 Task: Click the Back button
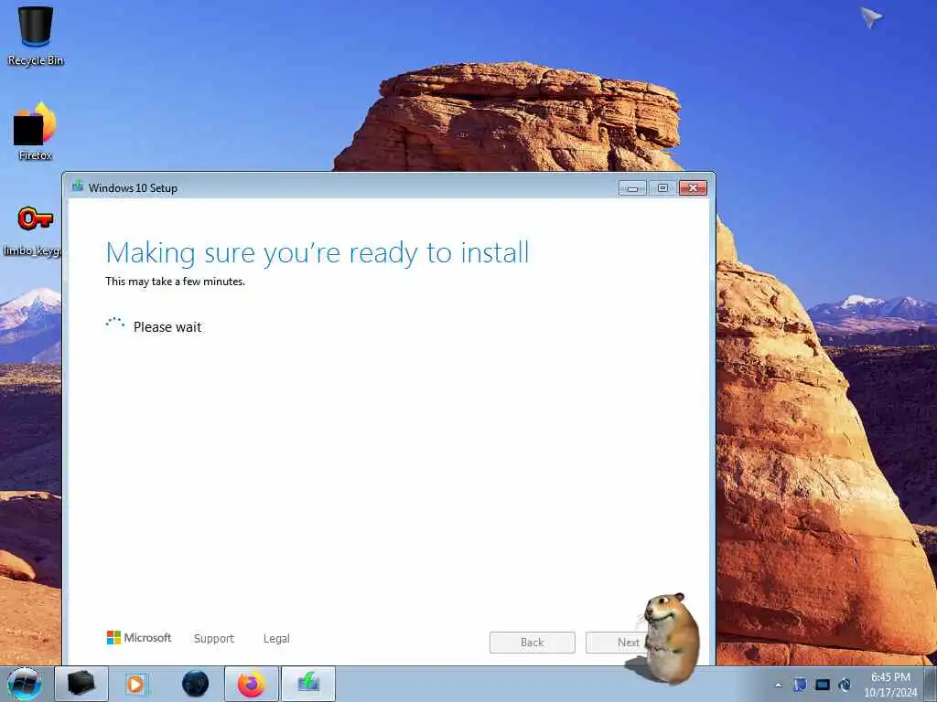(533, 643)
